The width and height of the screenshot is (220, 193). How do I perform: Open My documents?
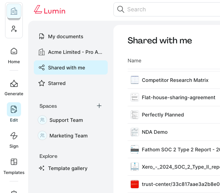tap(66, 36)
